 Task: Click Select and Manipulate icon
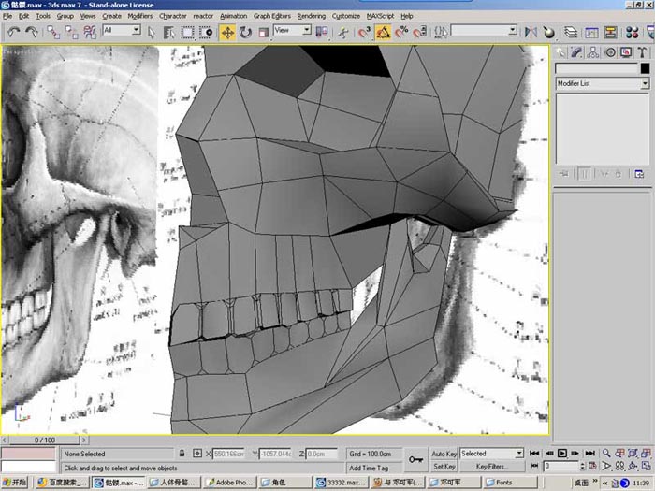coord(343,32)
